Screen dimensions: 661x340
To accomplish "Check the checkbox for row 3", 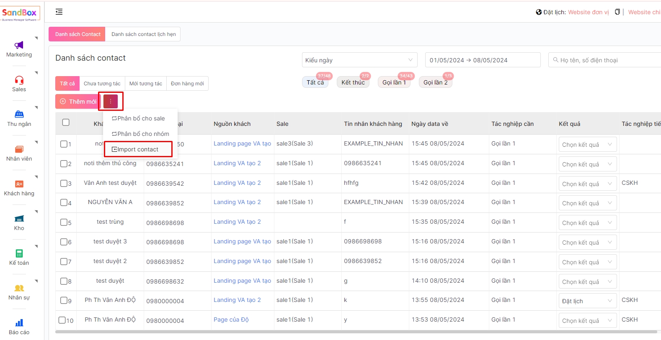I will 64,183.
